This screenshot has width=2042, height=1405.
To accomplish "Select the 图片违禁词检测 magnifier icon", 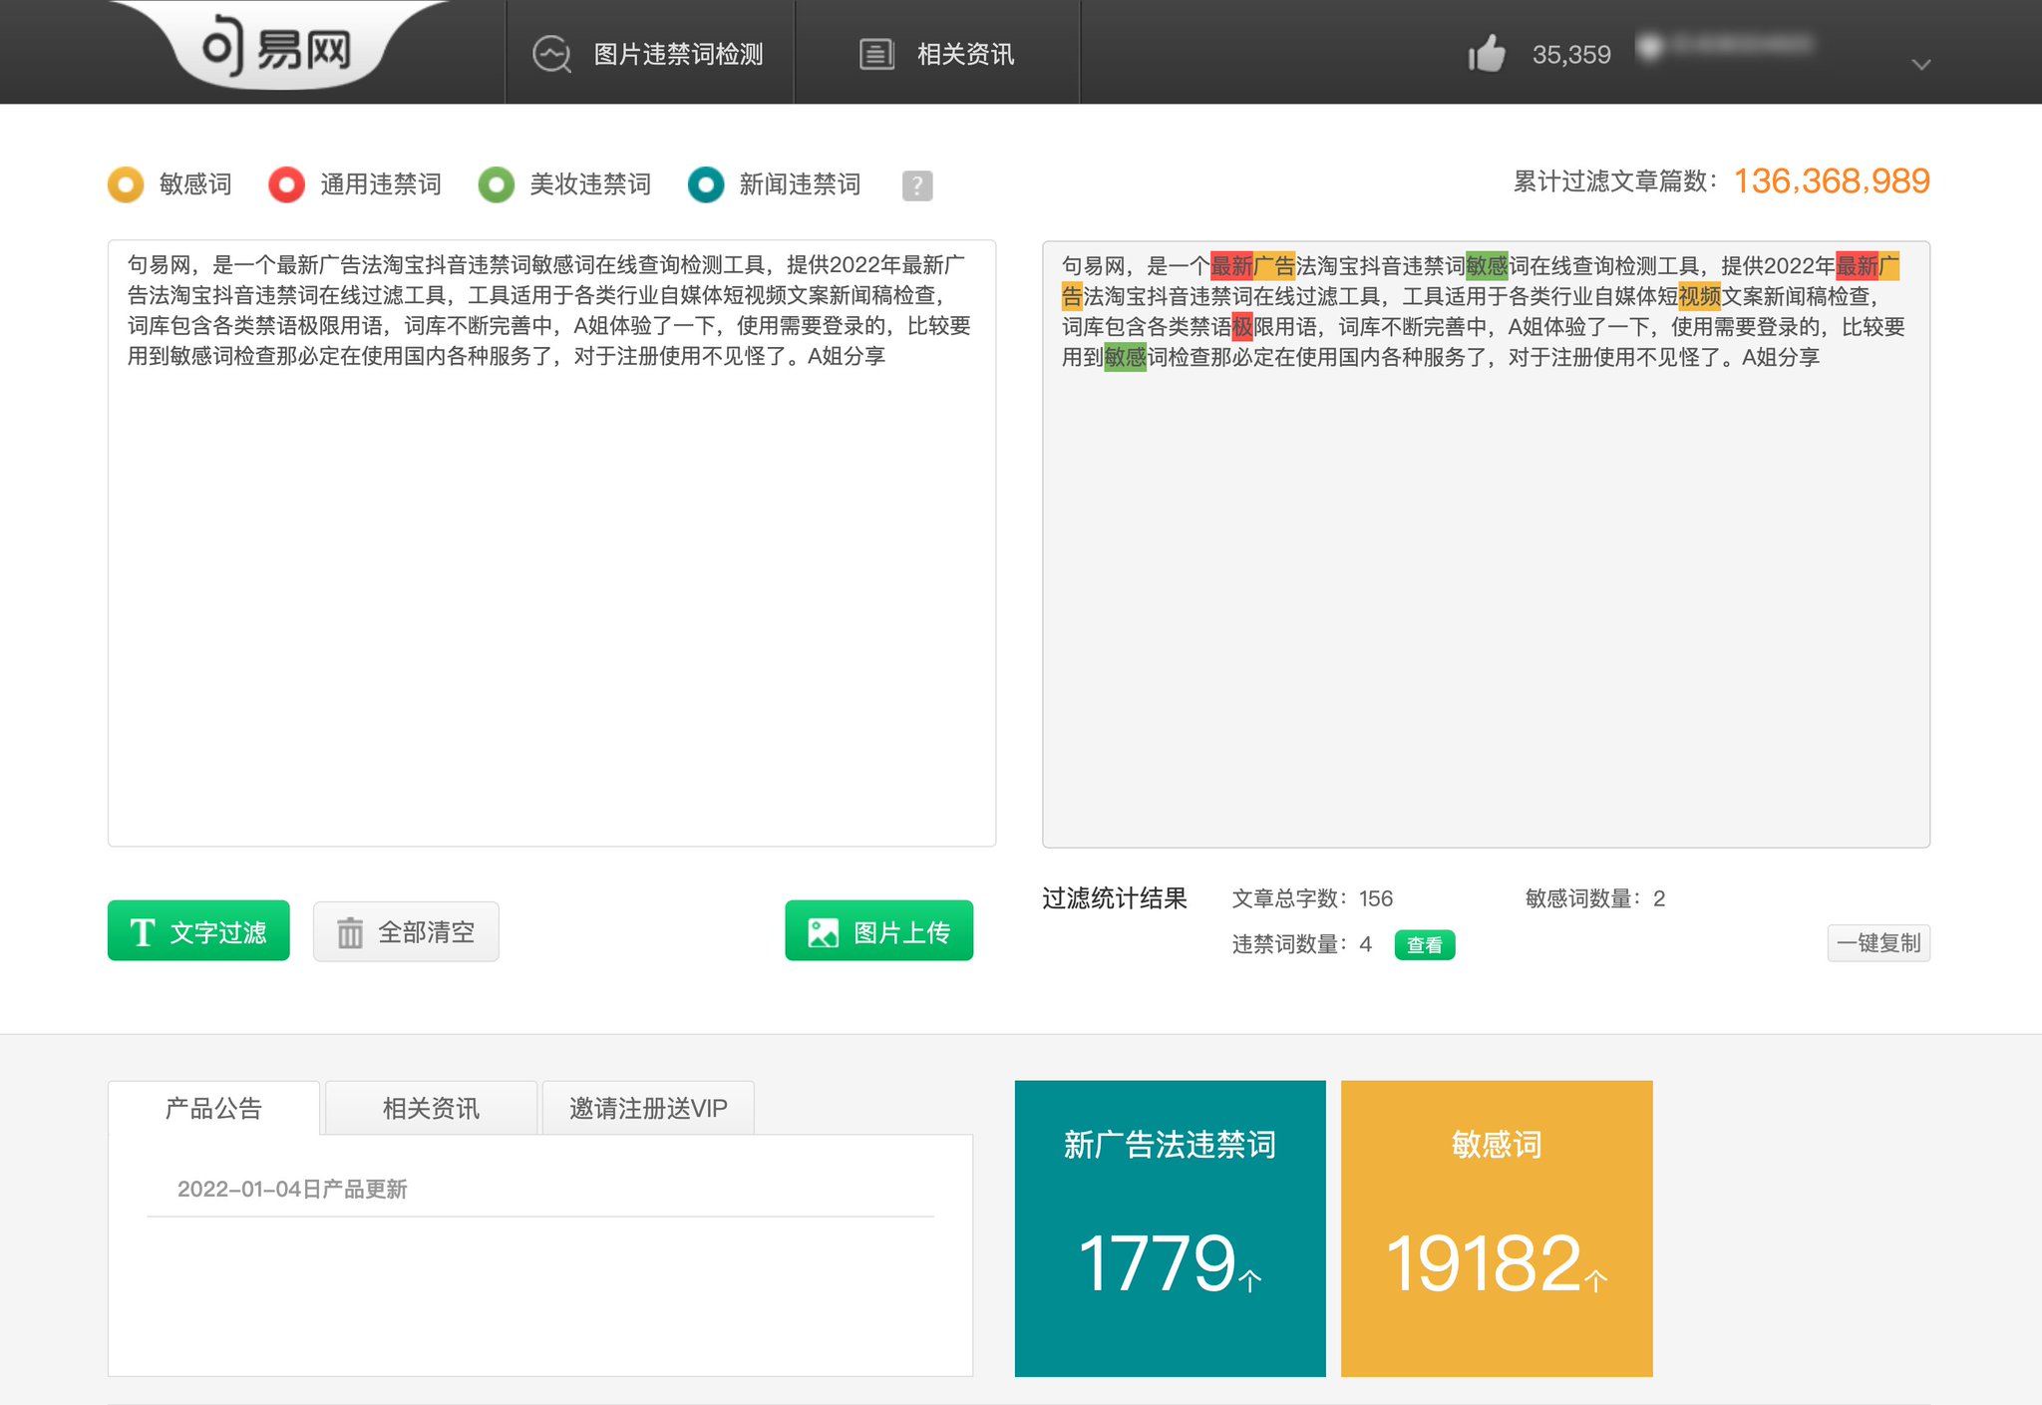I will pos(551,54).
